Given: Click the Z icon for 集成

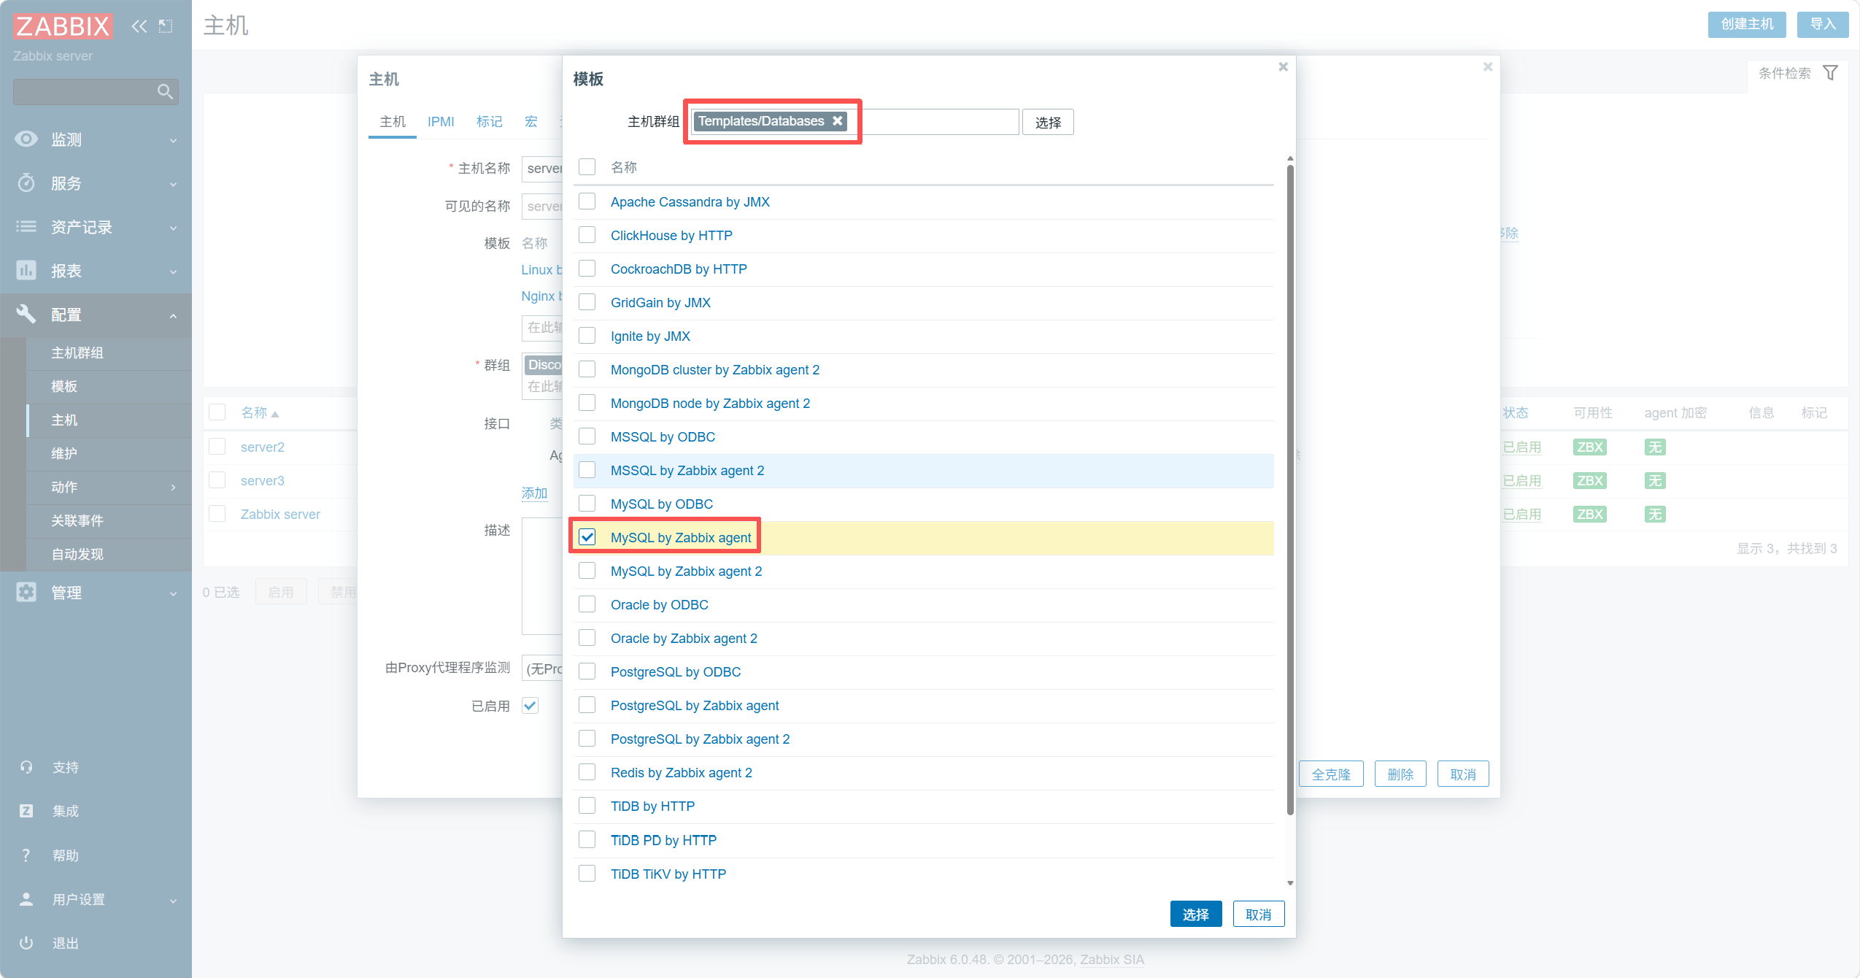Looking at the screenshot, I should tap(26, 811).
